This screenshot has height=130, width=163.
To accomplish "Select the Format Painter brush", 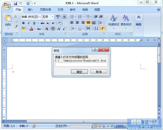I will [x=16, y=26].
